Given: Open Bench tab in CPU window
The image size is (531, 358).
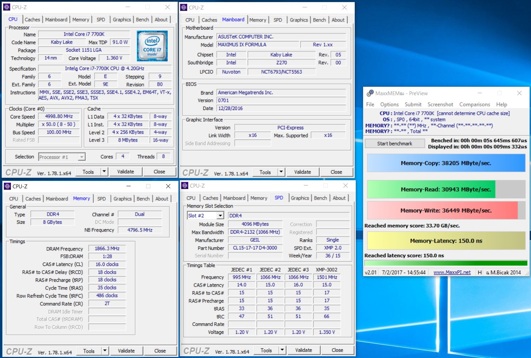Looking at the screenshot, I should [x=143, y=20].
